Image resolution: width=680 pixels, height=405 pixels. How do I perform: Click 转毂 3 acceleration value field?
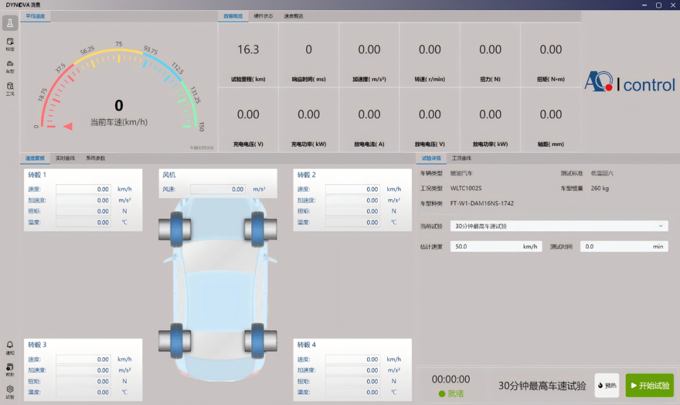[x=83, y=370]
